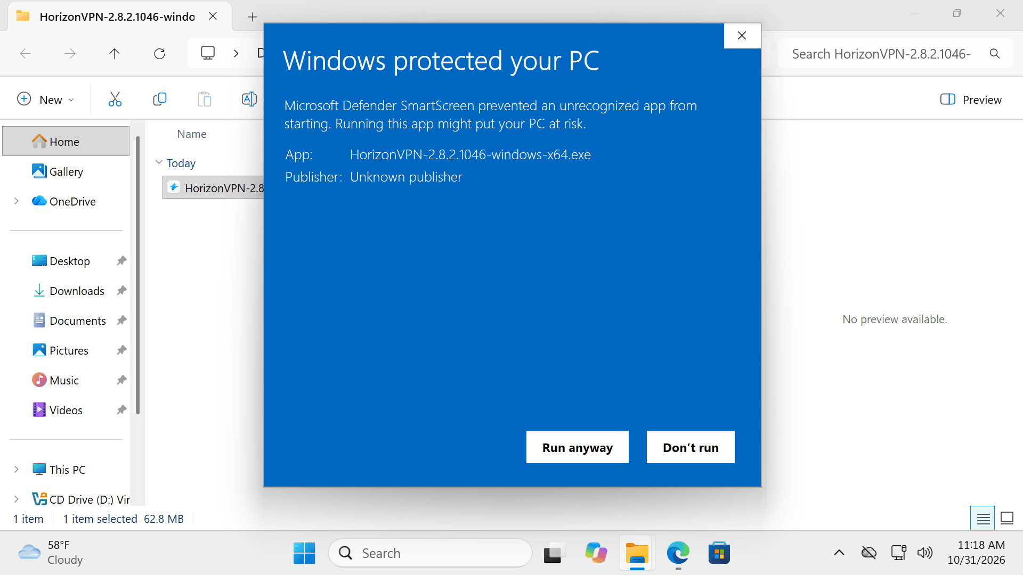Open a new Explorer tab with plus
This screenshot has height=575, width=1023.
point(253,17)
